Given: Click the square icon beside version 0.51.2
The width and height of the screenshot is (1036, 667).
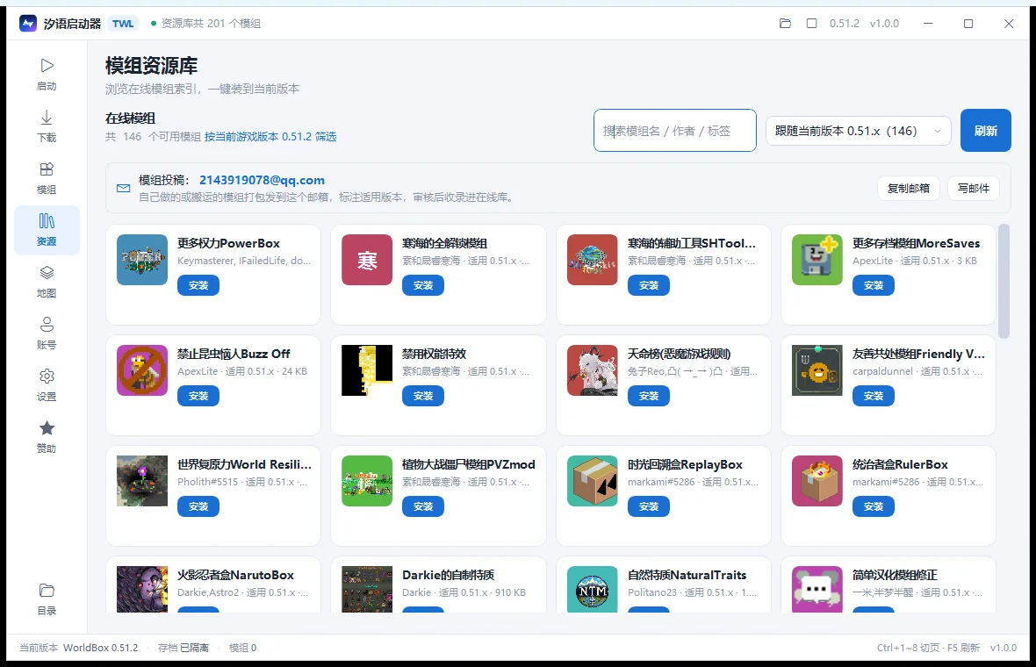Looking at the screenshot, I should 811,24.
